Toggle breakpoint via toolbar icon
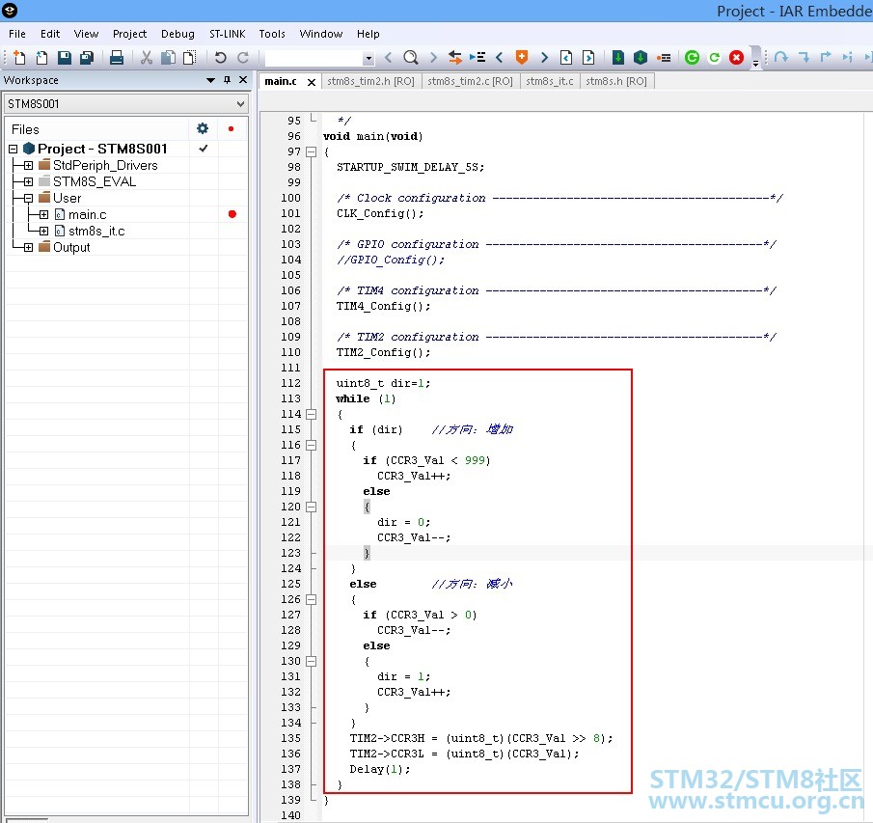Screen dimensions: 873x823 pos(663,57)
